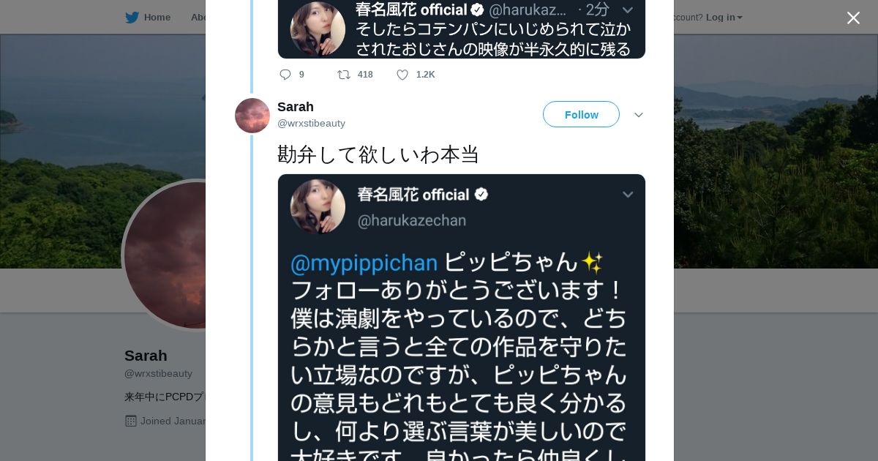Click the calendar icon beside Joined date
The width and height of the screenshot is (878, 461).
(x=131, y=421)
